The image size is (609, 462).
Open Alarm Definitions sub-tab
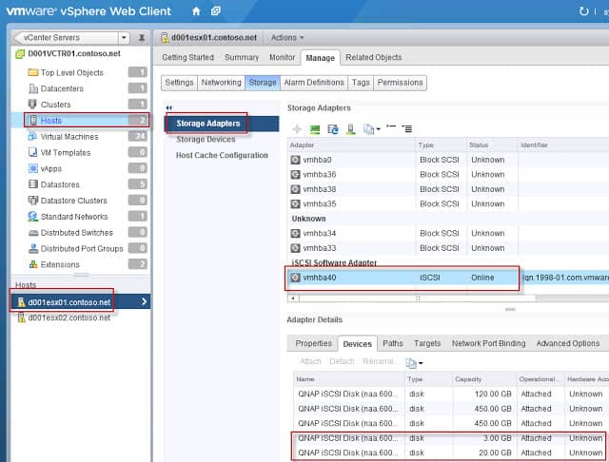[x=314, y=83]
